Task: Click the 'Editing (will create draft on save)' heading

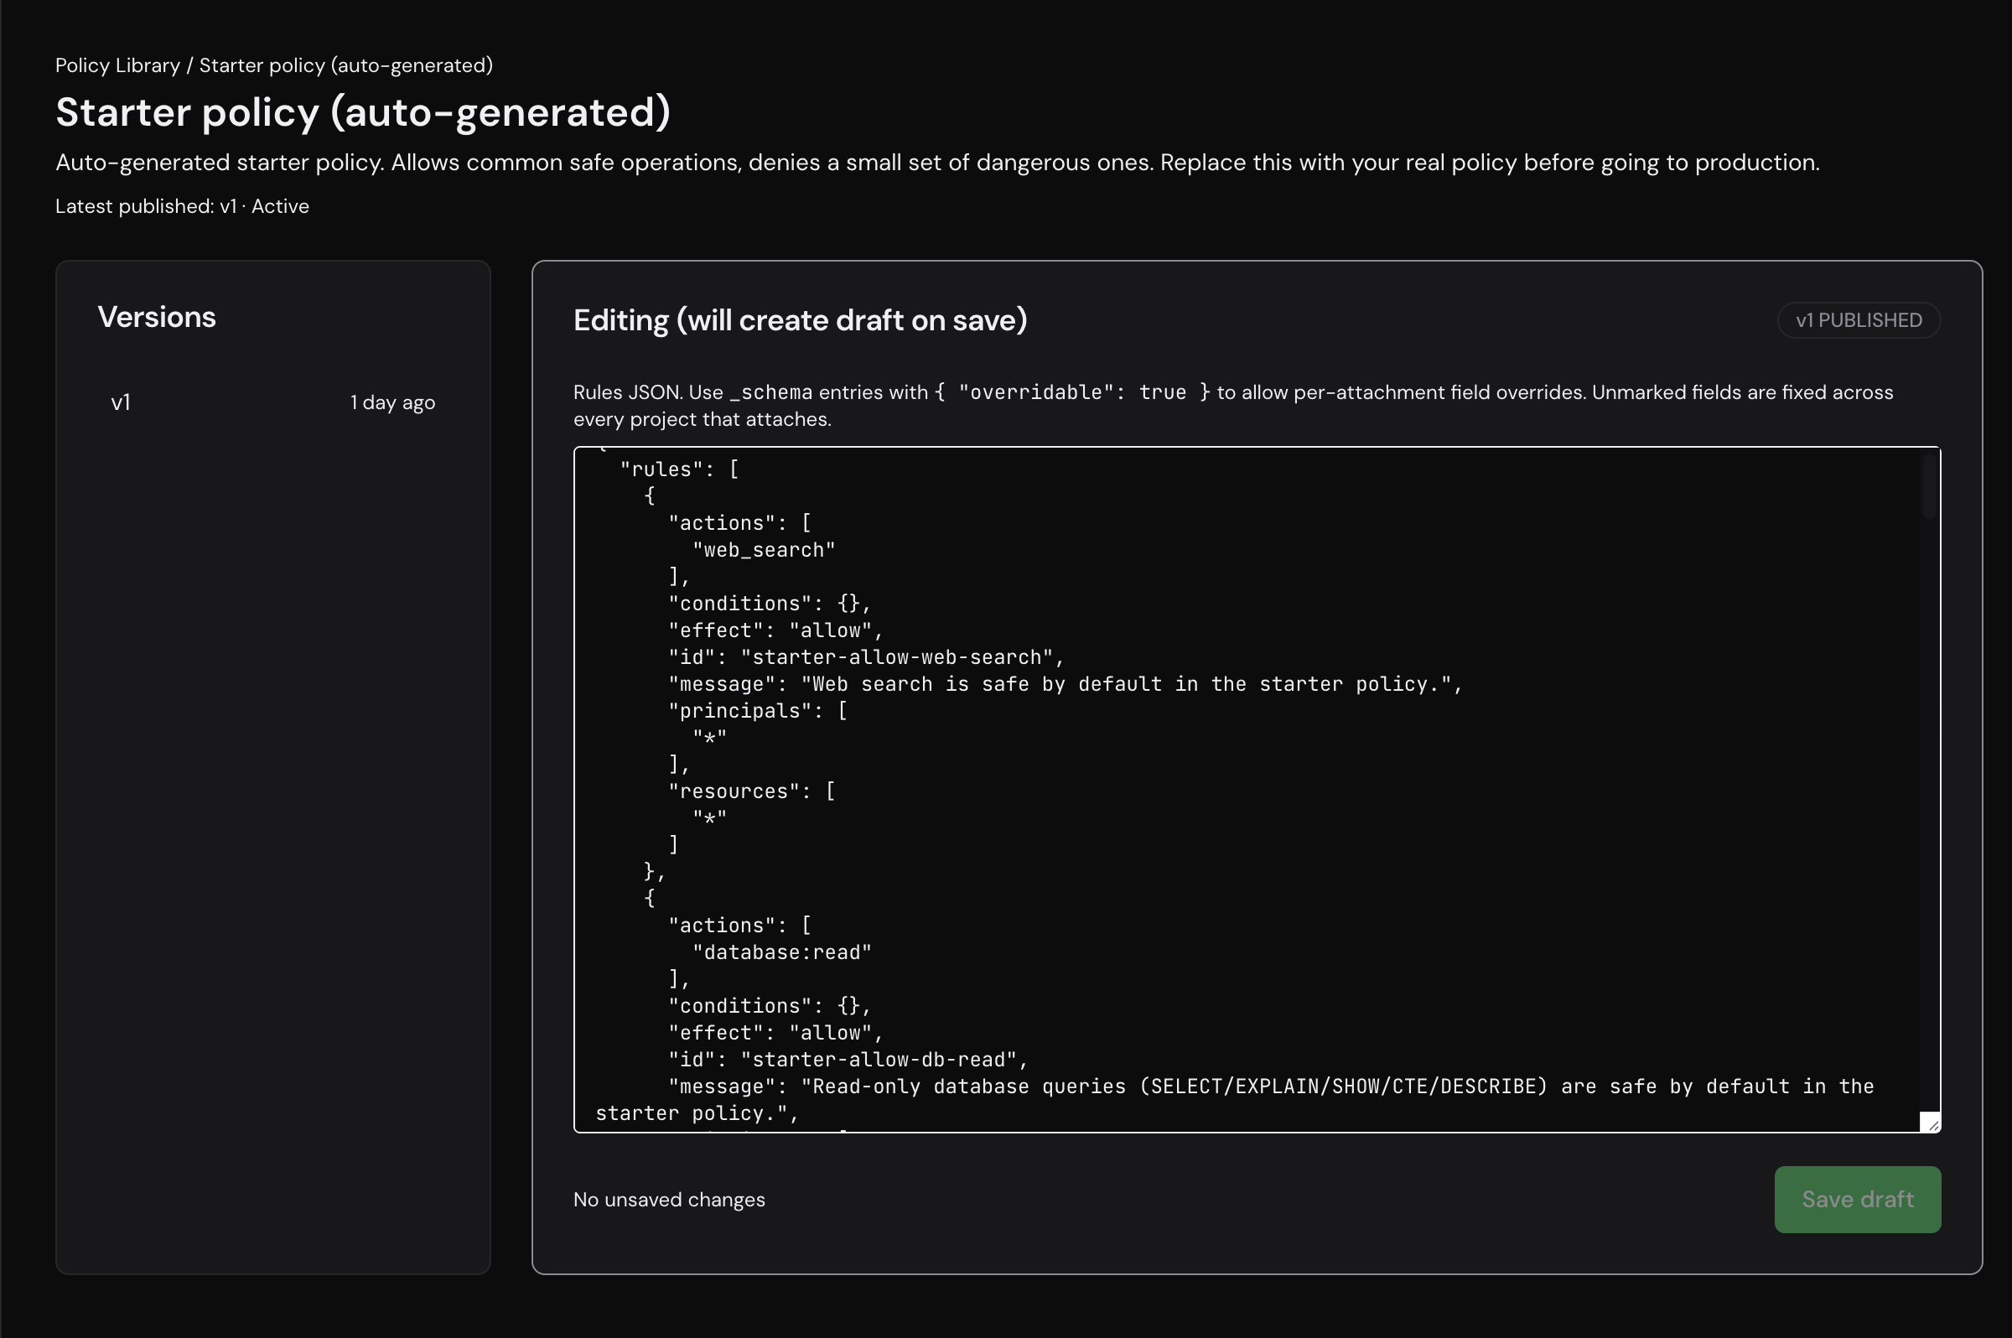Action: click(801, 320)
